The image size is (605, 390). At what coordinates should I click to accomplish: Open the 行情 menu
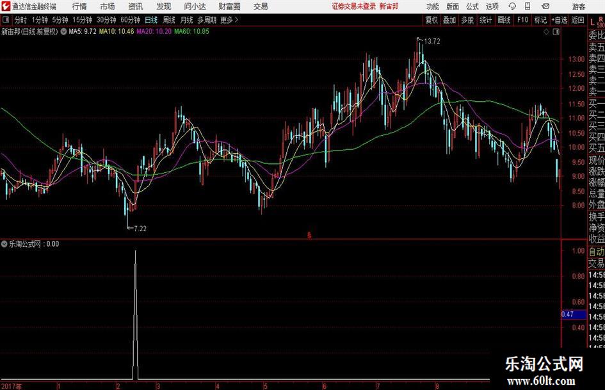[79, 6]
